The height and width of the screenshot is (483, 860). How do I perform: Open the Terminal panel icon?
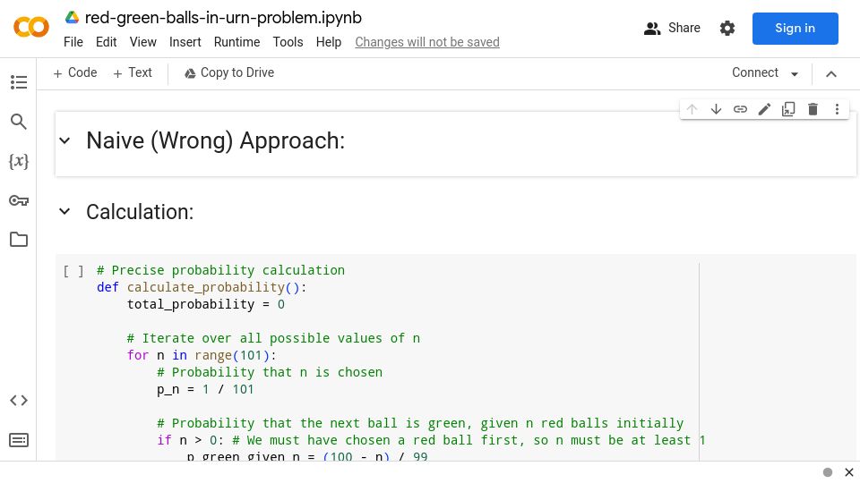(19, 440)
